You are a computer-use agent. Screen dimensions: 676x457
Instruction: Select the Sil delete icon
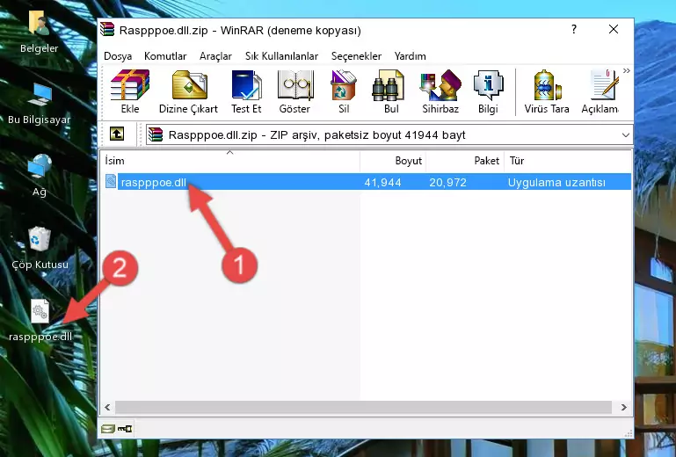click(x=344, y=91)
